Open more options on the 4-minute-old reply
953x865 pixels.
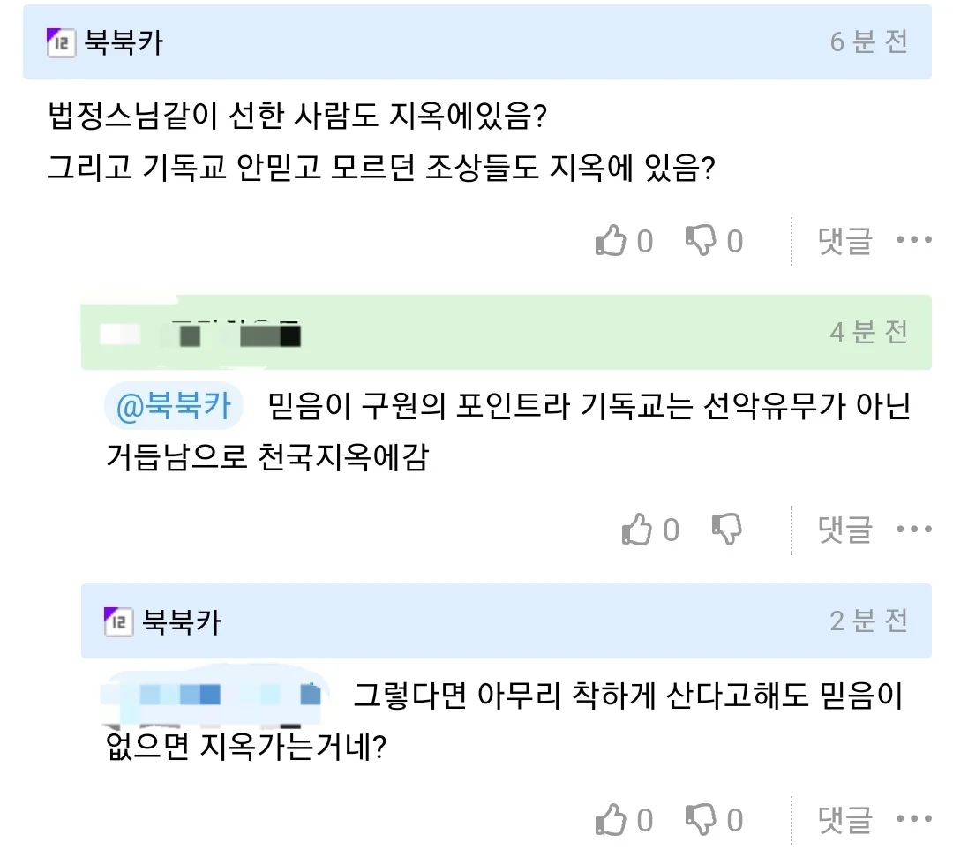pos(913,529)
